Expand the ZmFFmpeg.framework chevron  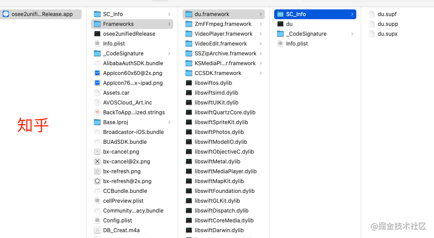click(261, 24)
